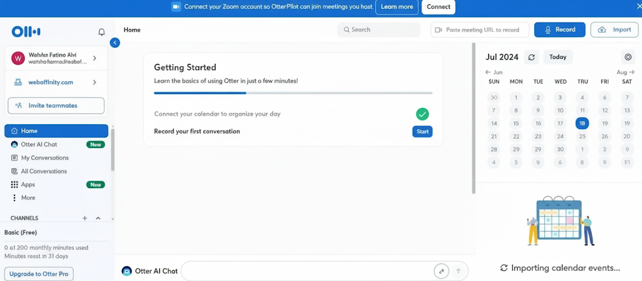
Task: Add a new channel with plus icon
Action: pyautogui.click(x=85, y=218)
